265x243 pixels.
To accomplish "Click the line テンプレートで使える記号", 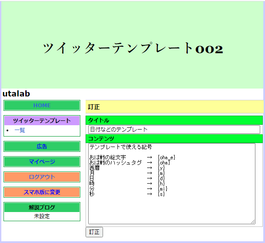I will [x=120, y=147].
